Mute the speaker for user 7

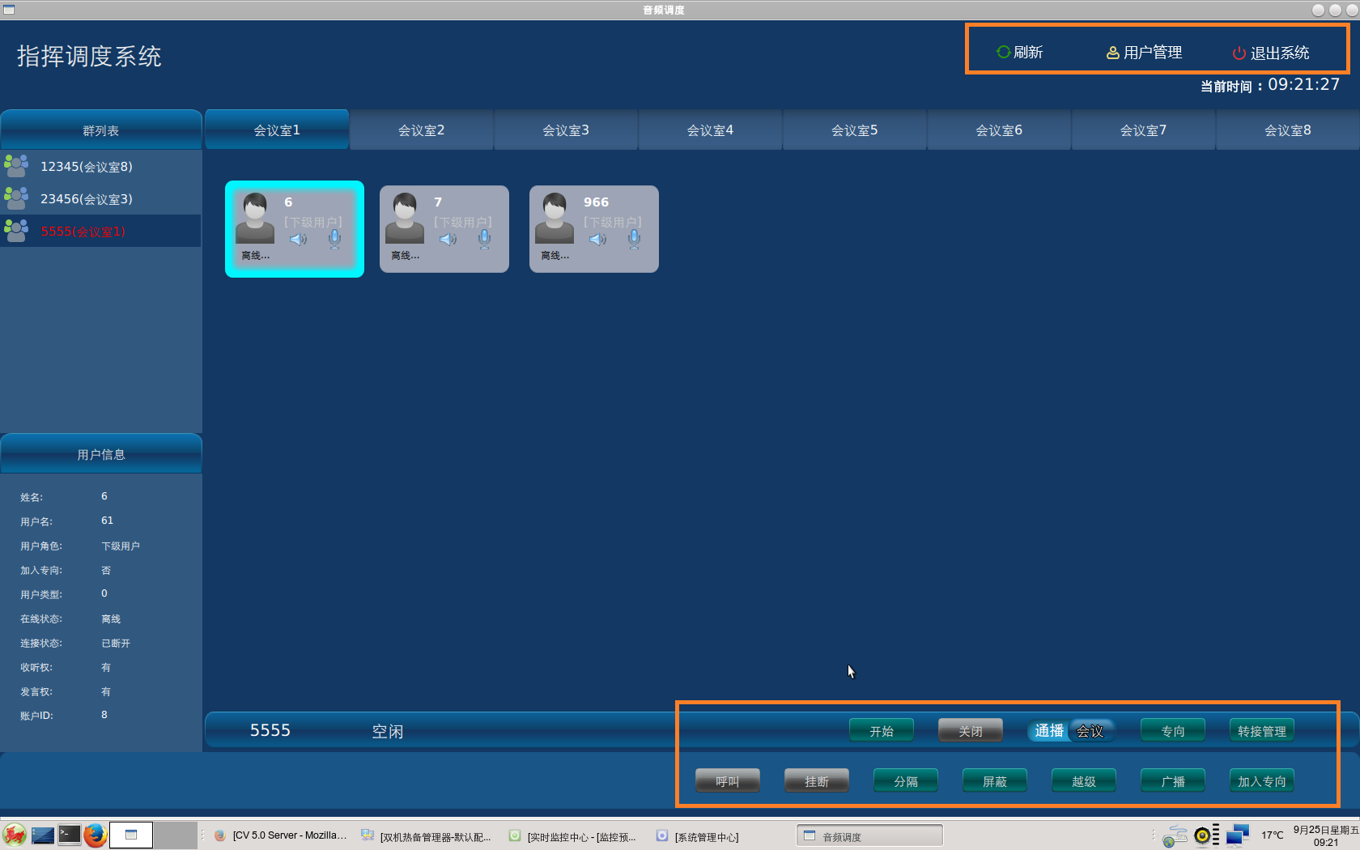tap(448, 240)
